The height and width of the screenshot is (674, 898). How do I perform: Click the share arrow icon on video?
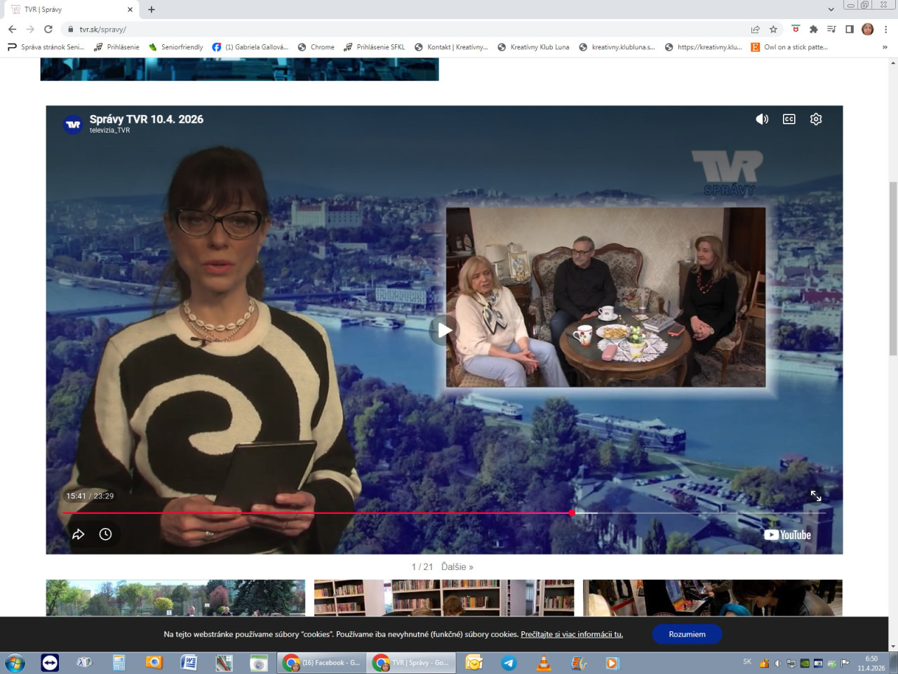[x=79, y=534]
